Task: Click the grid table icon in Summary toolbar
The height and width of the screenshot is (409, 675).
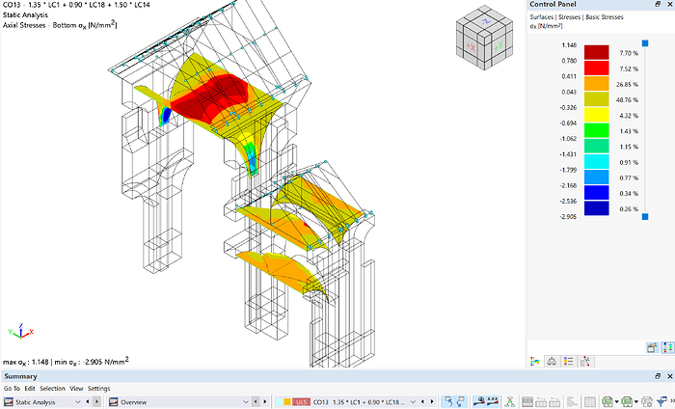Action: click(x=590, y=401)
